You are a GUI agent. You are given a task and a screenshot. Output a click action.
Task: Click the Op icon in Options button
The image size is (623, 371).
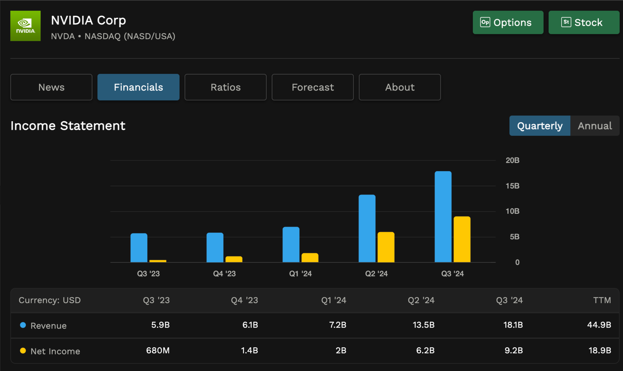485,22
